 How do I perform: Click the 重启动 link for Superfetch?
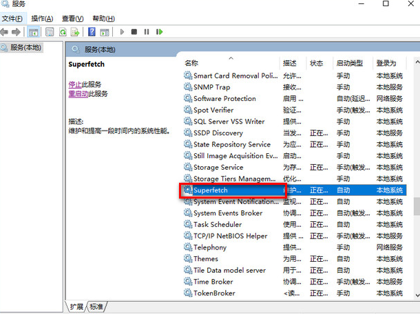(x=77, y=93)
